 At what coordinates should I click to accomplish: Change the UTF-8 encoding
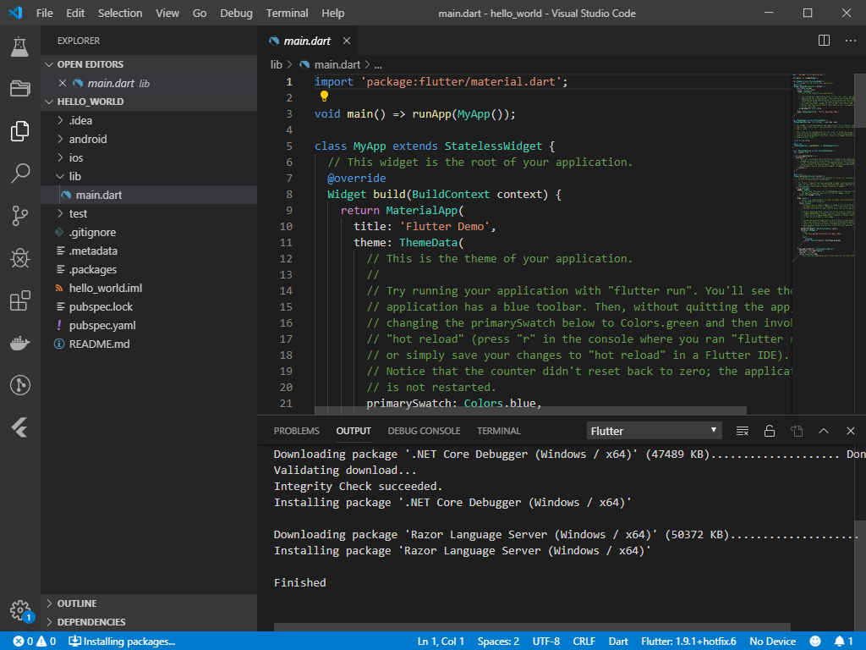click(x=545, y=642)
